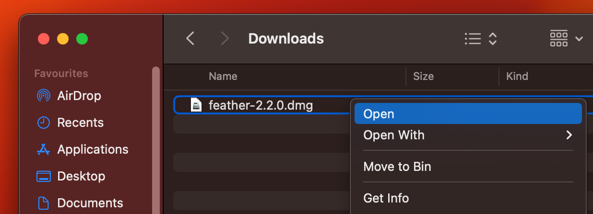593x214 pixels.
Task: Click the list view icon
Action: click(x=473, y=39)
